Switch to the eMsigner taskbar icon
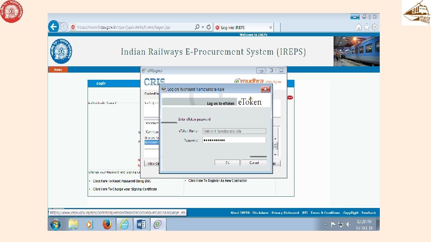 point(158,225)
